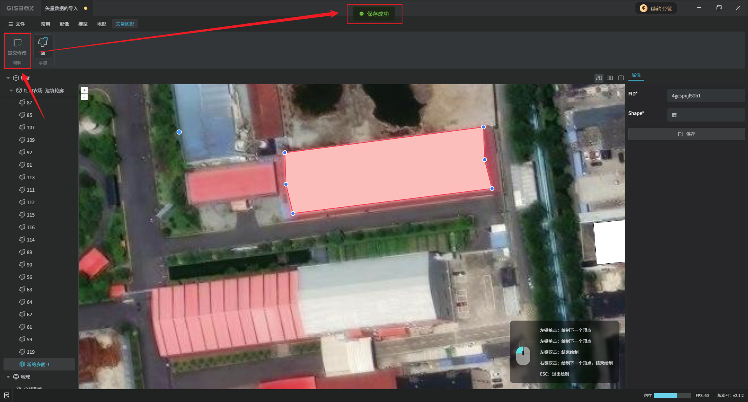This screenshot has width=748, height=402.
Task: Click the 续约套餐 lightning icon
Action: (644, 9)
